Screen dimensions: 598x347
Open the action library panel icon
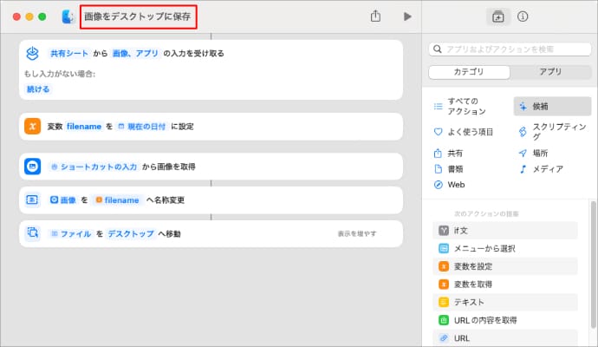point(497,16)
